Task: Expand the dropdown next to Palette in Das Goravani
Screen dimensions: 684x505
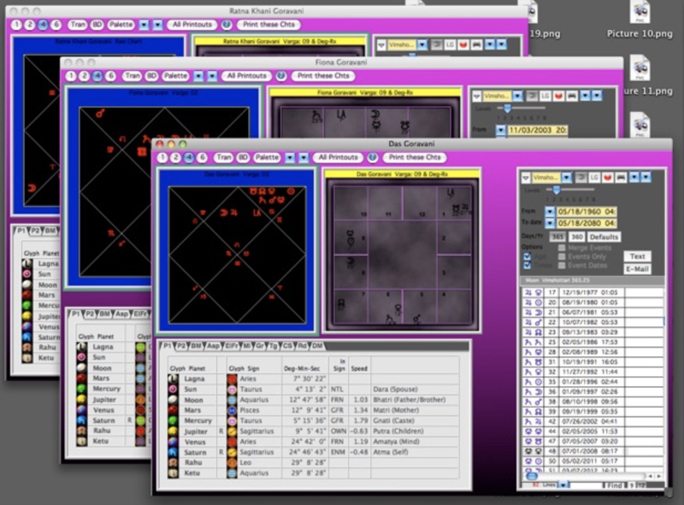Action: coord(289,157)
